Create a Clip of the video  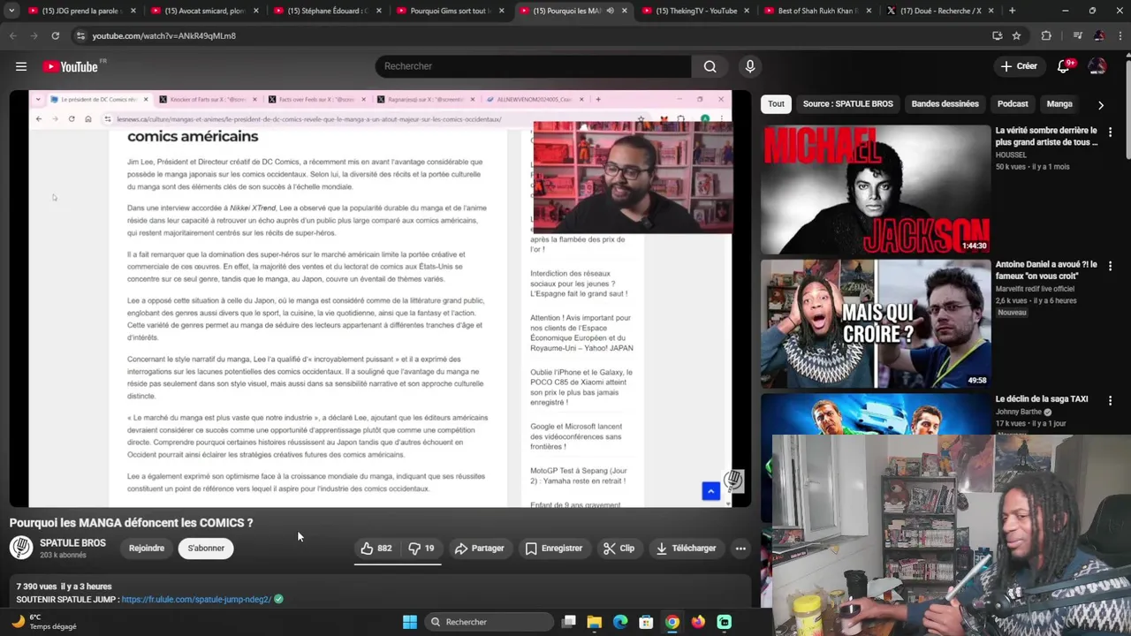coord(619,549)
